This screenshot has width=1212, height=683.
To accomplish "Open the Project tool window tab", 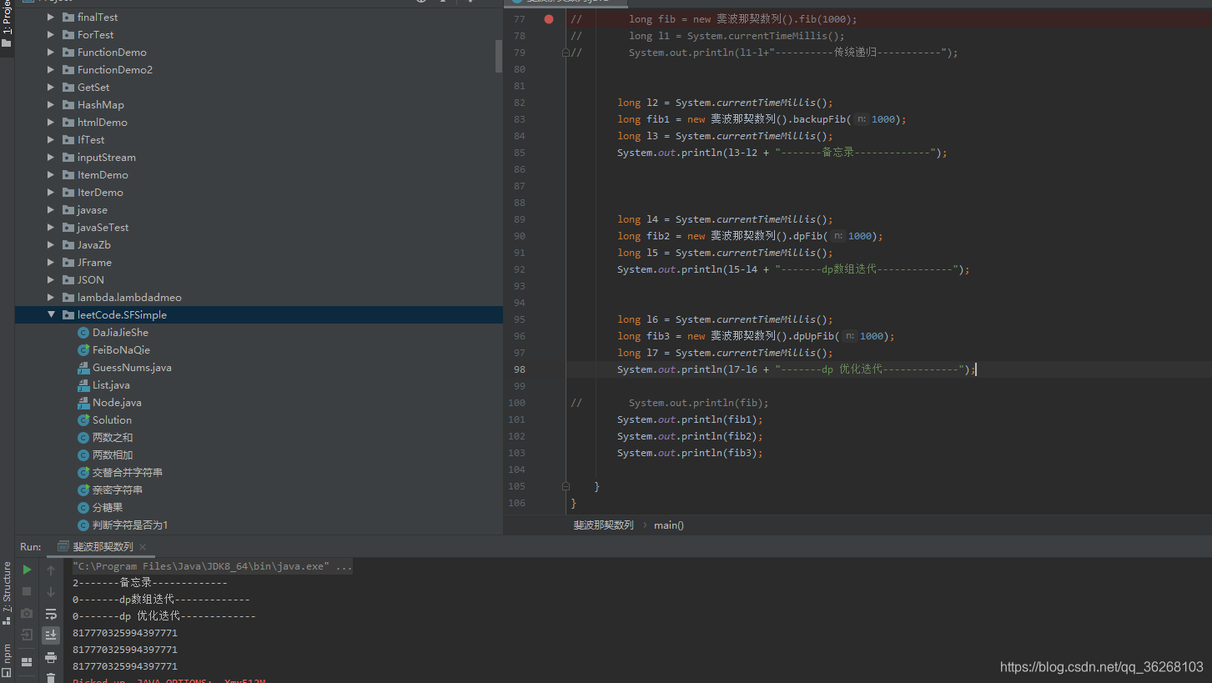I will (7, 24).
